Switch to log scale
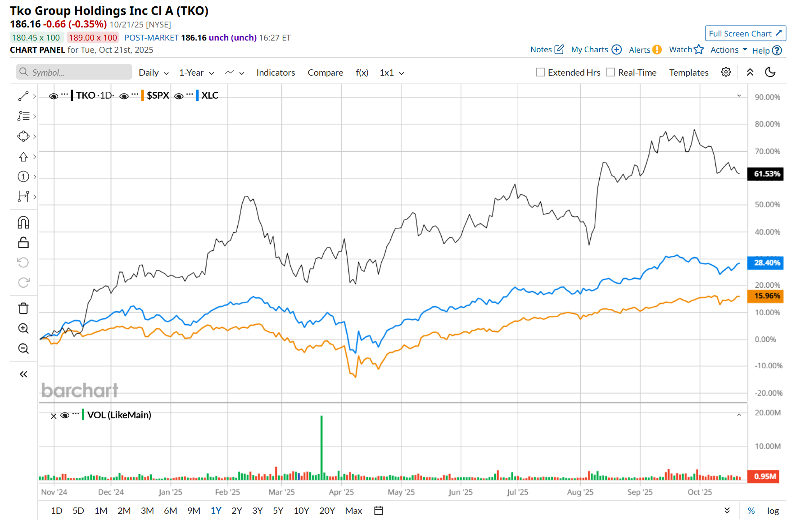796x521 pixels. tap(773, 511)
